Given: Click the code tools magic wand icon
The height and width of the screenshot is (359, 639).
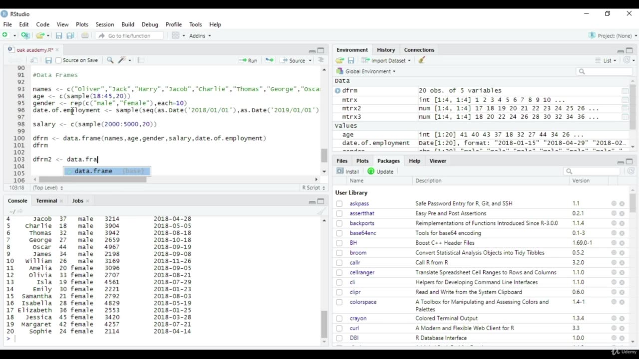Looking at the screenshot, I should 122,60.
